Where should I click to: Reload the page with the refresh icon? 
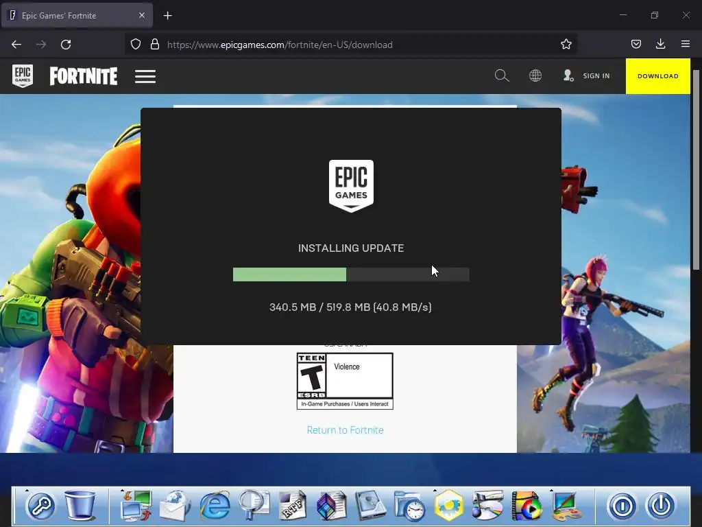coord(66,45)
